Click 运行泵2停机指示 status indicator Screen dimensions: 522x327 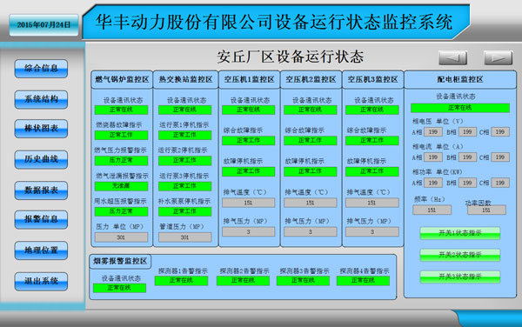coord(184,161)
